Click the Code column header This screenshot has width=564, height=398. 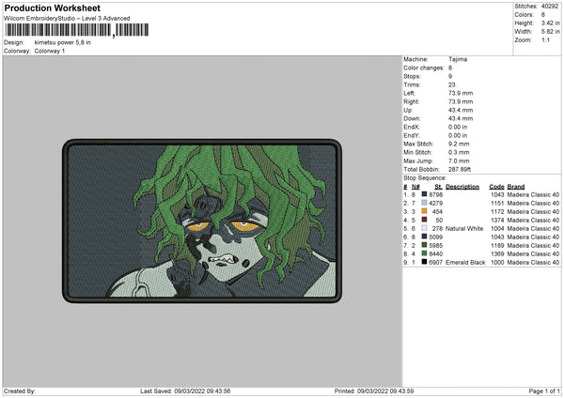[496, 187]
